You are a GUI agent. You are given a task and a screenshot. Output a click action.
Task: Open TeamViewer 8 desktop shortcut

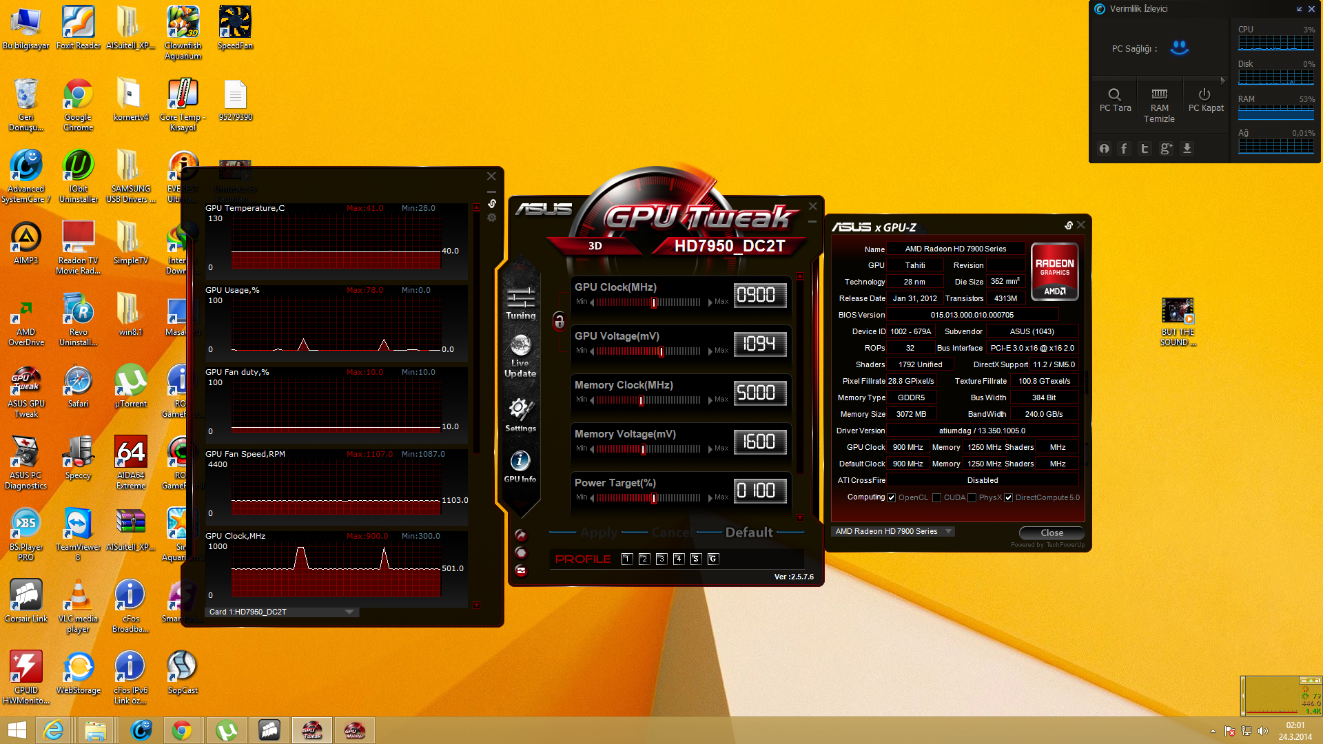coord(78,535)
